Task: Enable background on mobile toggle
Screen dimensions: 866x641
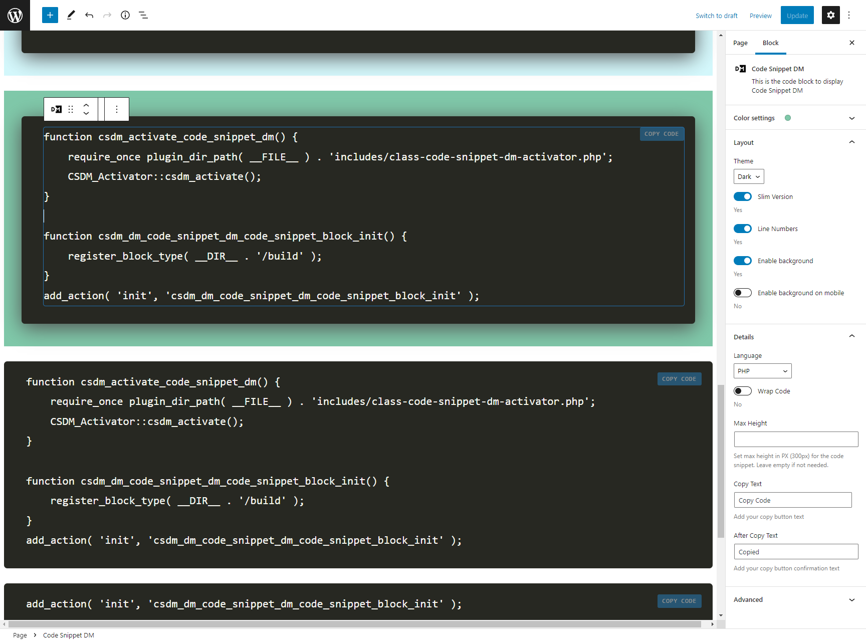Action: tap(743, 293)
